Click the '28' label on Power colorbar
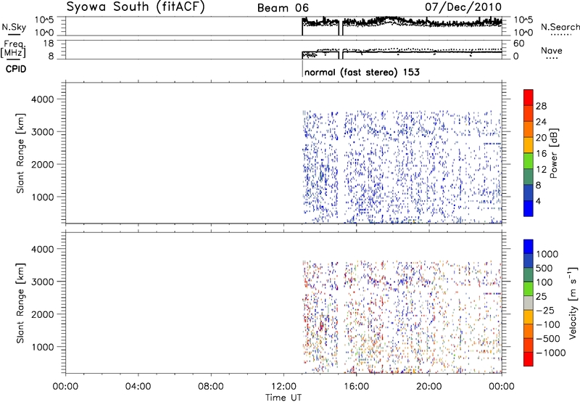 pyautogui.click(x=541, y=106)
